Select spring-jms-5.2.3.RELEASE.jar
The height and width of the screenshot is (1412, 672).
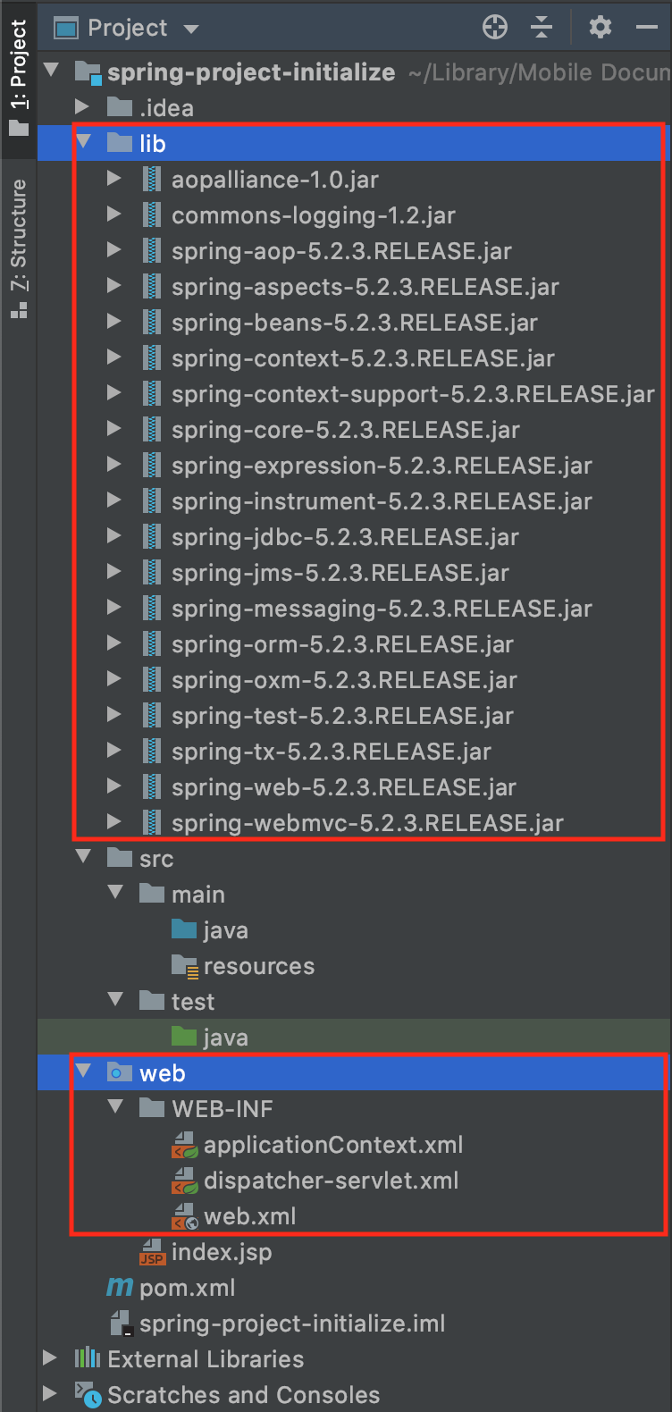[x=340, y=573]
